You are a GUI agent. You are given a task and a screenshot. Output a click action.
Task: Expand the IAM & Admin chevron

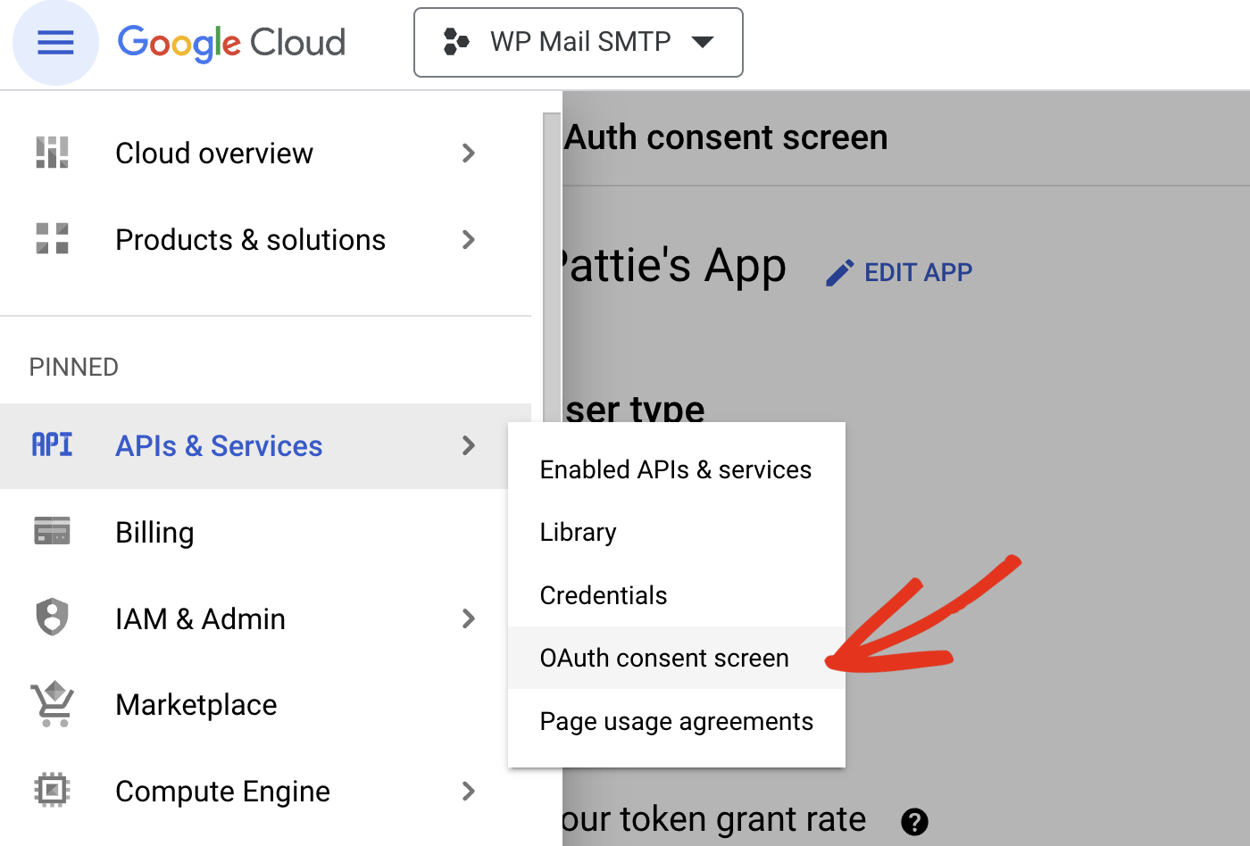click(x=469, y=618)
